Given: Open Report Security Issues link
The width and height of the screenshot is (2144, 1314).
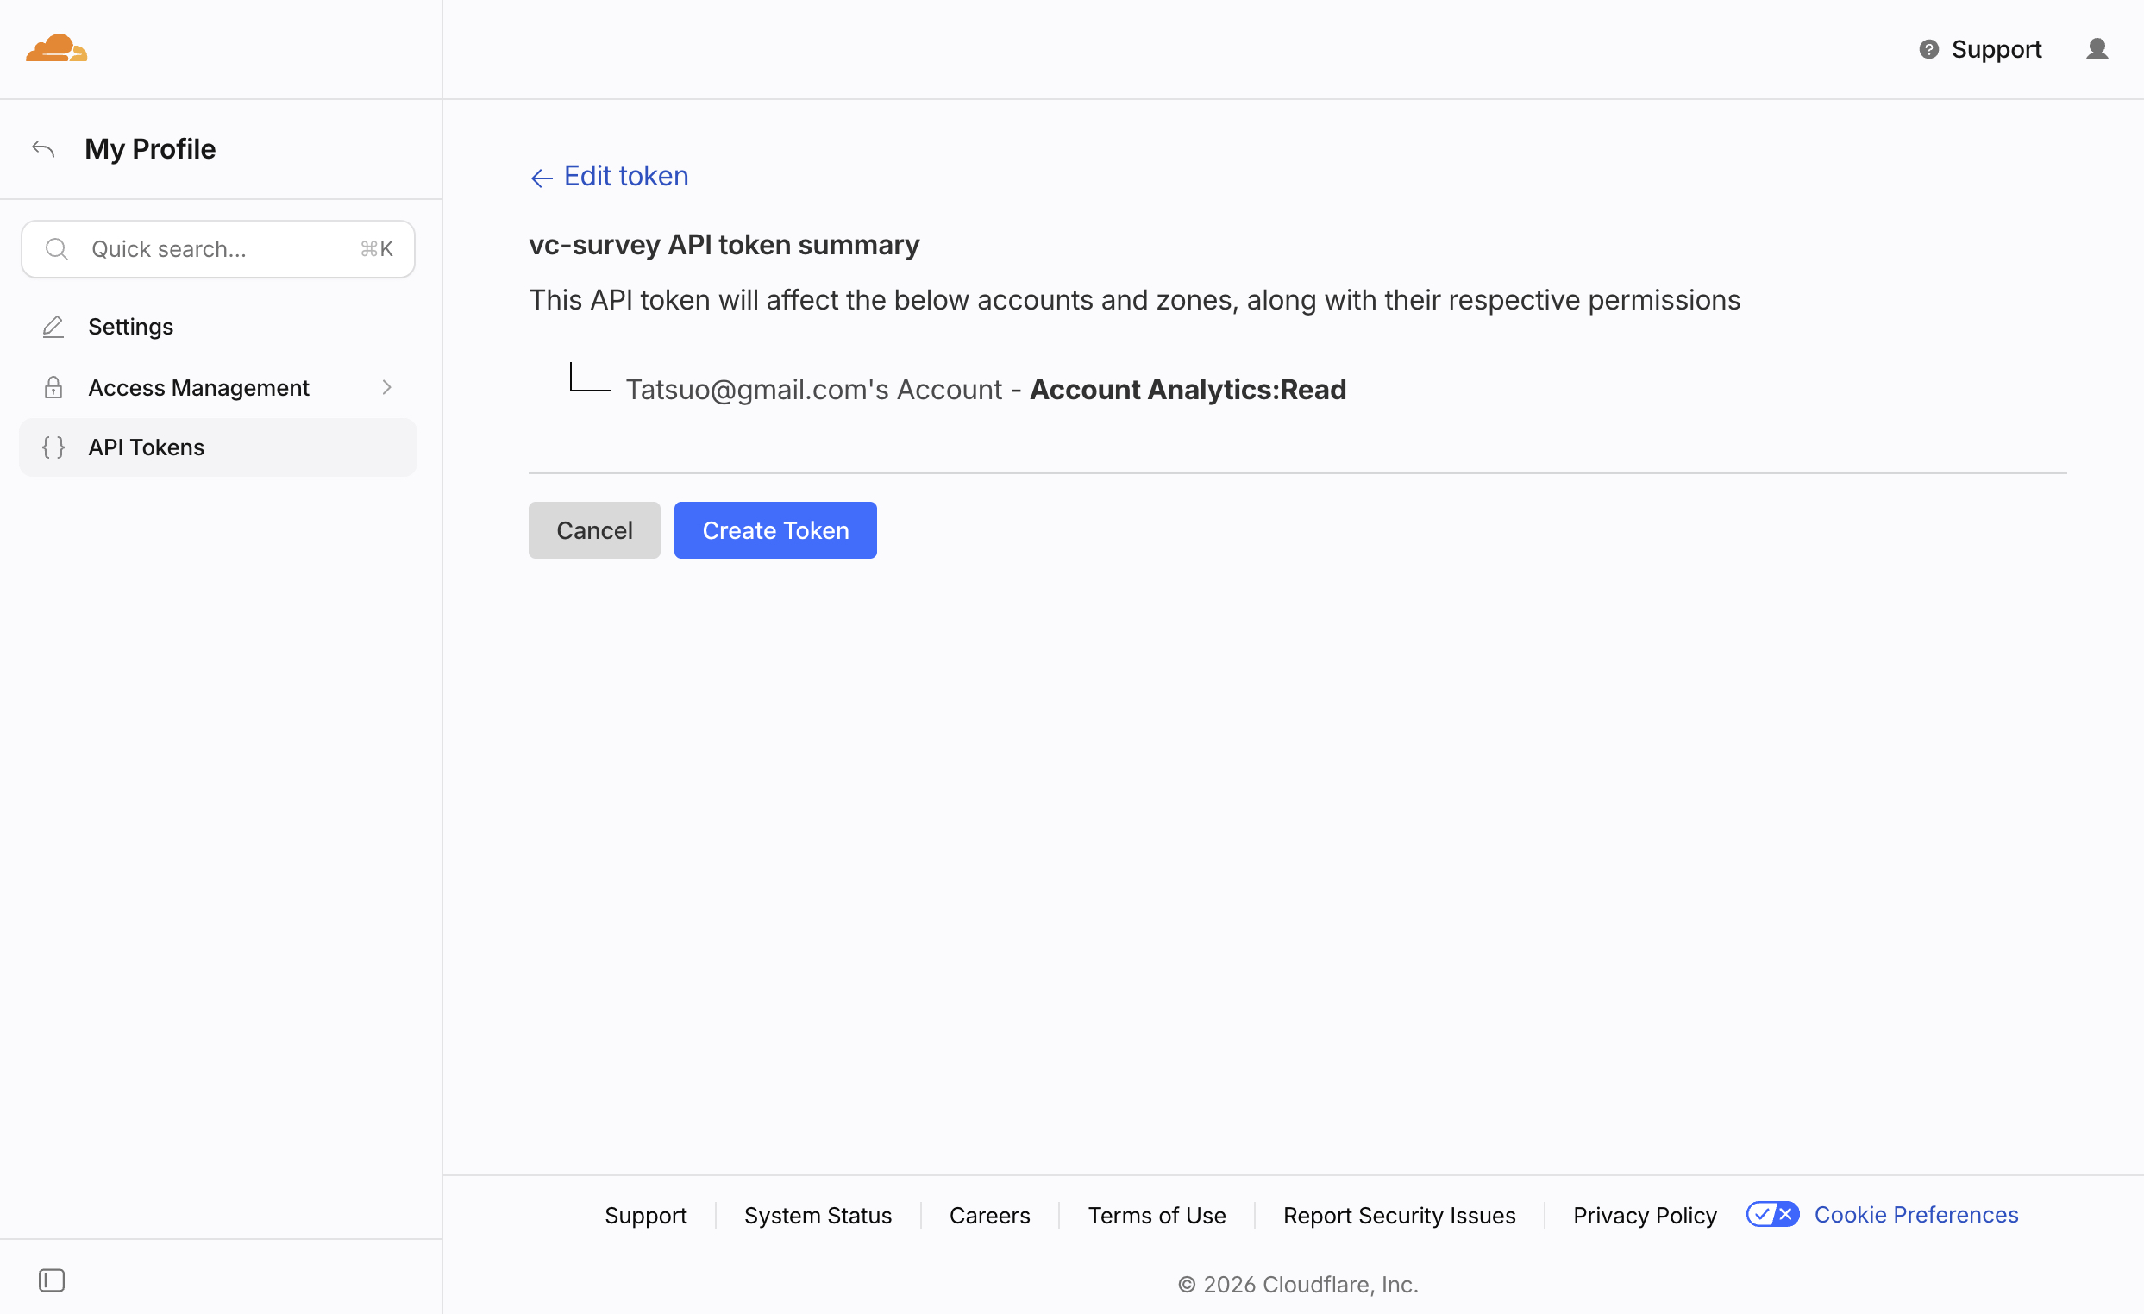Looking at the screenshot, I should tap(1399, 1215).
